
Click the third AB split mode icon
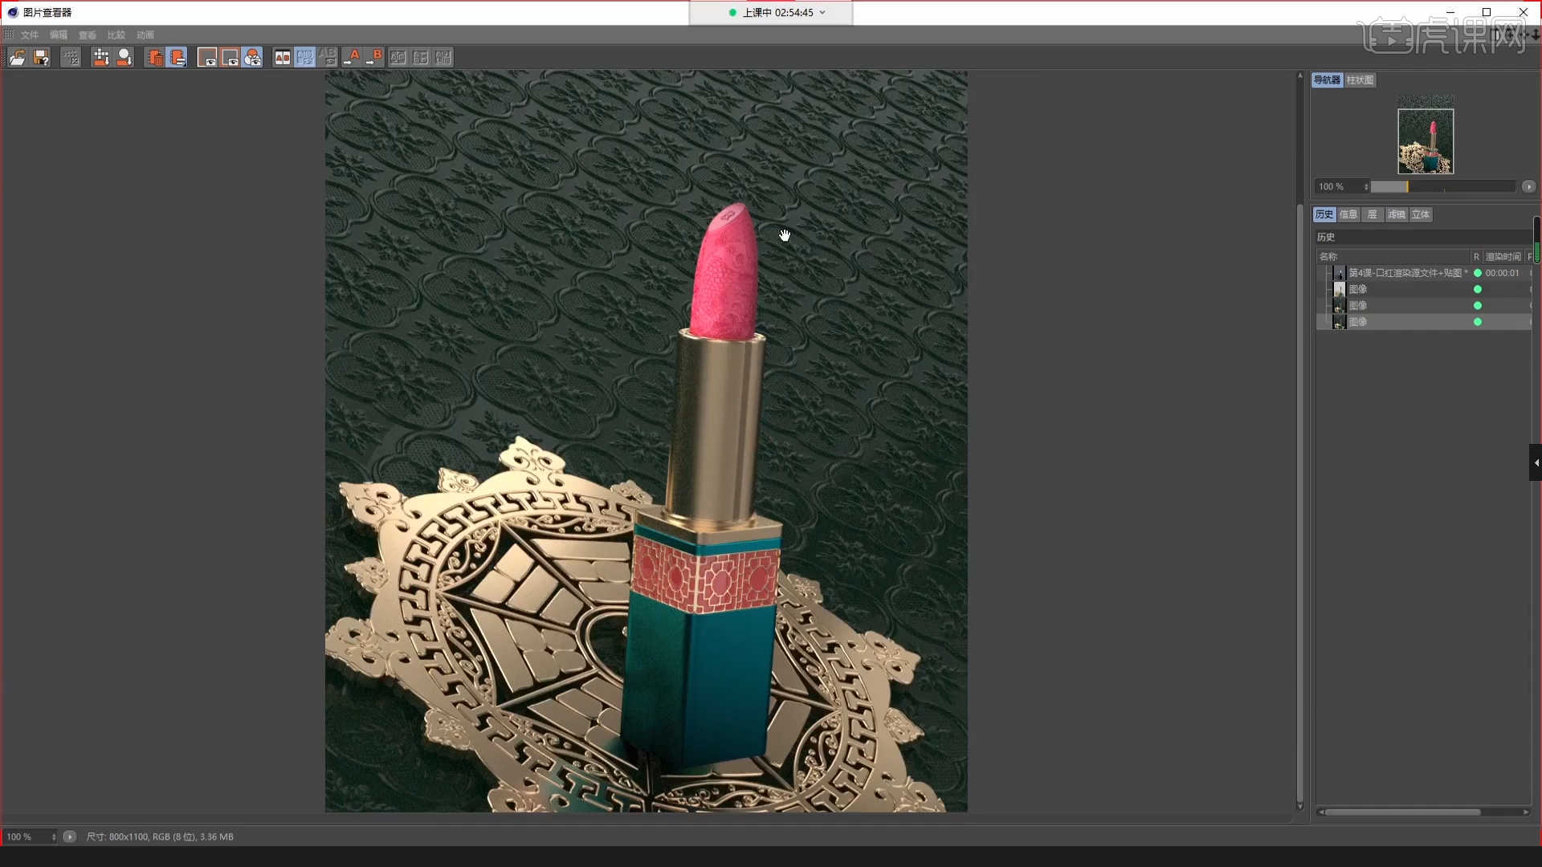(x=443, y=57)
